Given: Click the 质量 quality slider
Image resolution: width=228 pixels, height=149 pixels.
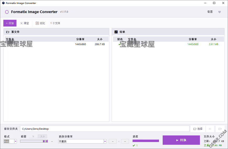Looking at the screenshot, I should (x=34, y=141).
